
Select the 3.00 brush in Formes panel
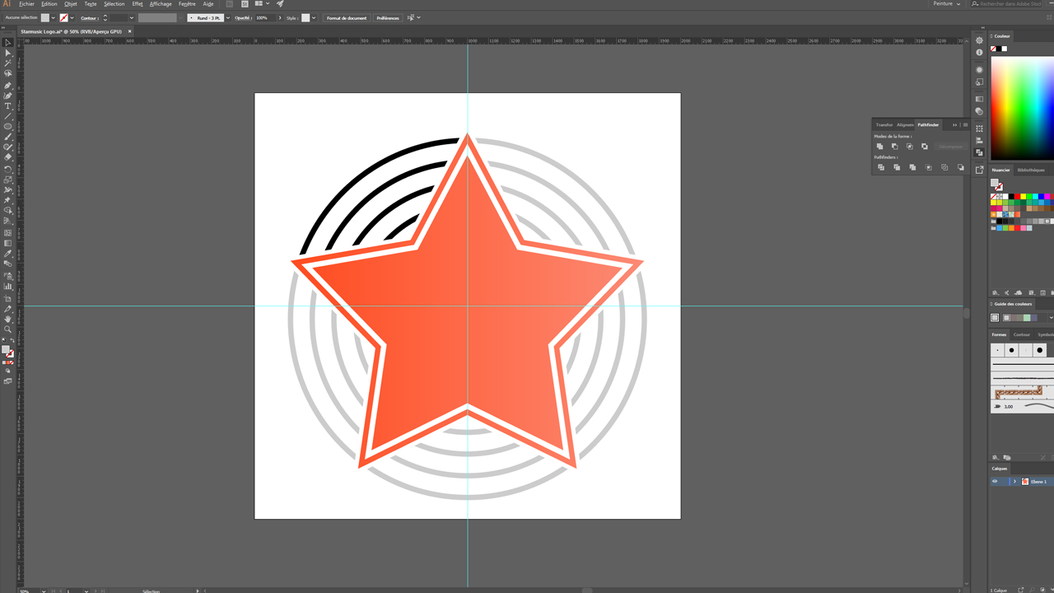click(x=1022, y=406)
